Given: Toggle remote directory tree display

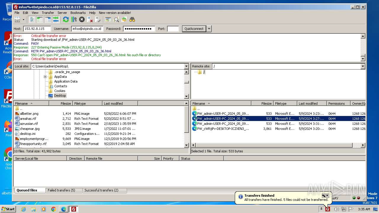Looking at the screenshot, I should click(x=48, y=20).
